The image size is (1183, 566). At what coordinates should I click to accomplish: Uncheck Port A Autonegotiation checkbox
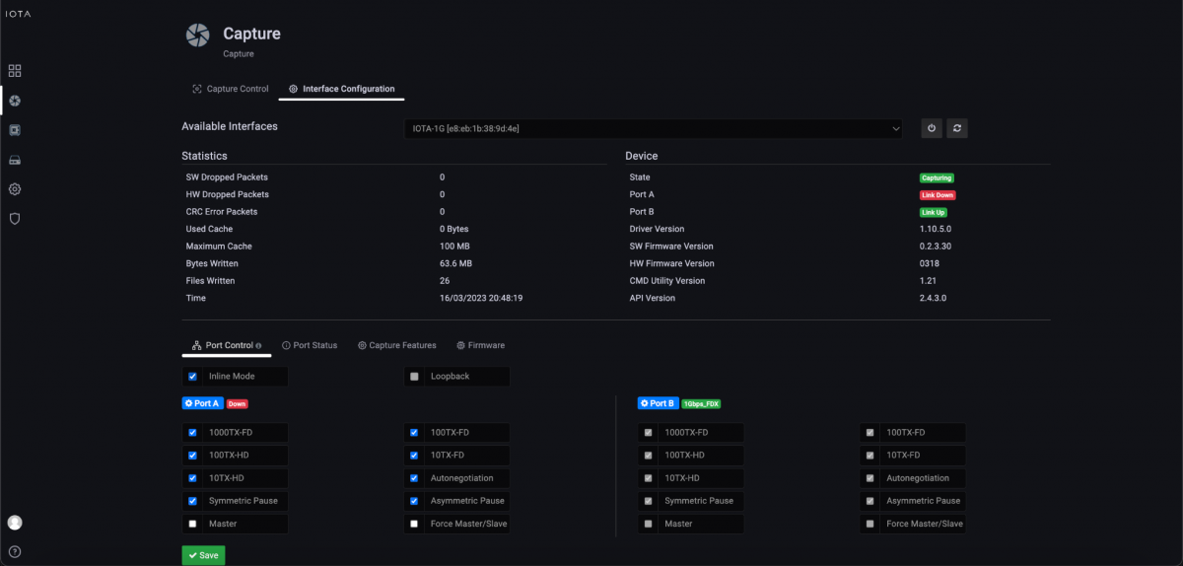coord(415,478)
